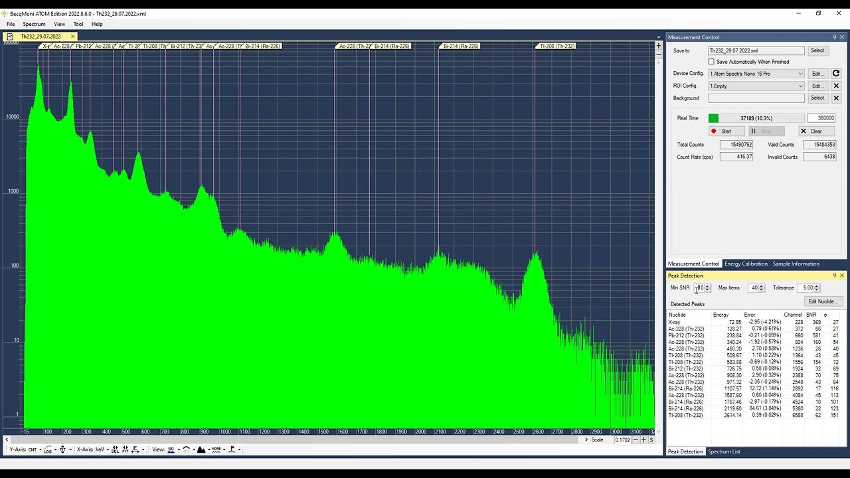Click the filled spectrum mountain view icon

pyautogui.click(x=201, y=449)
